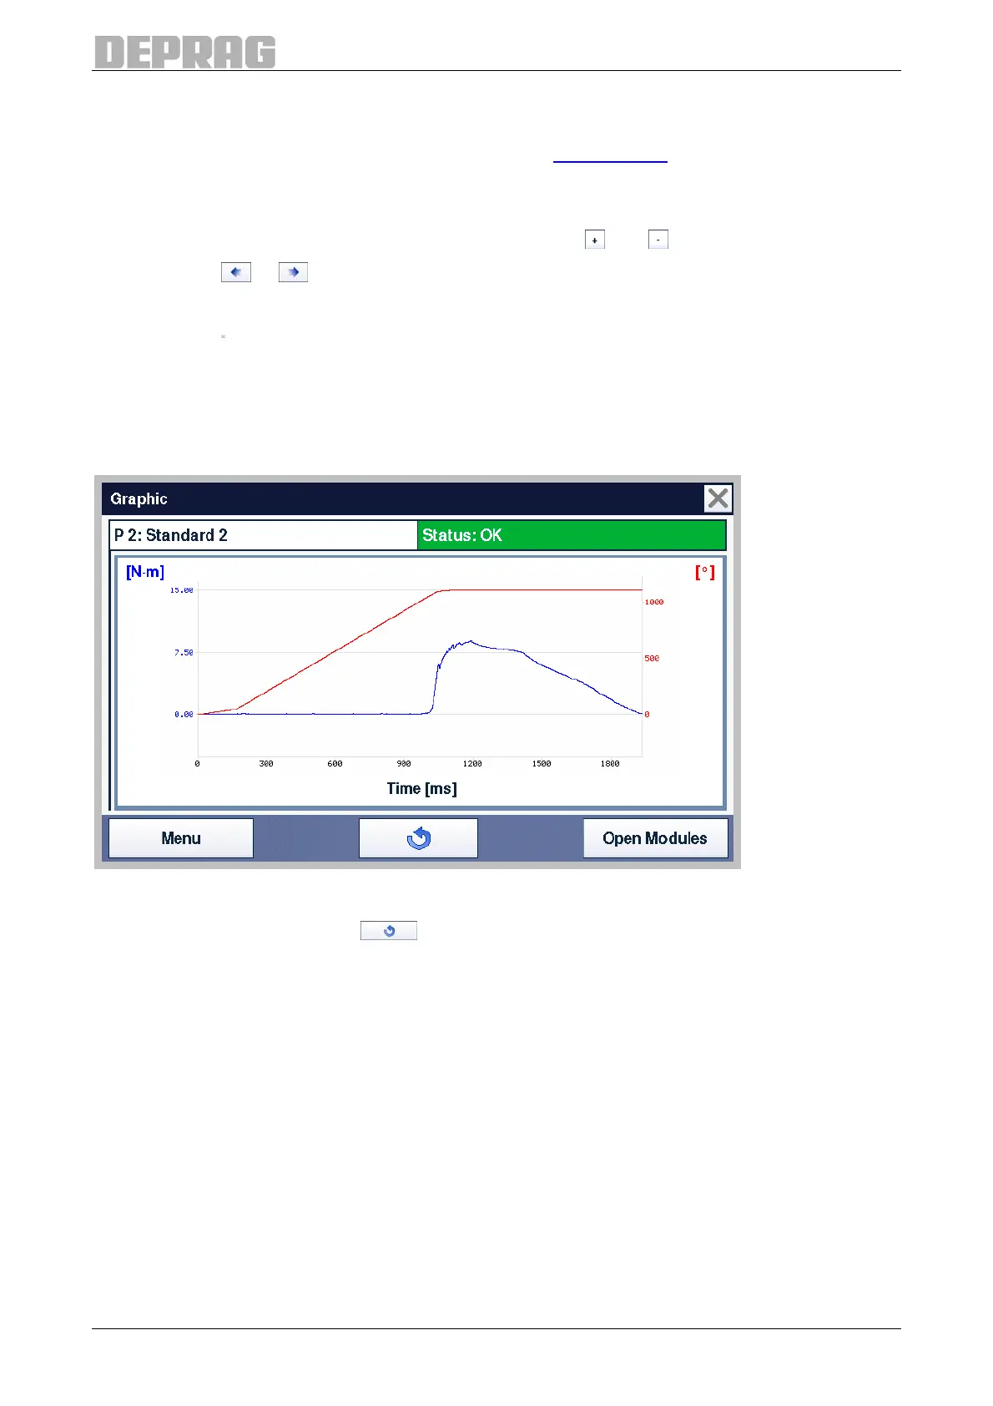
Task: Click the Time [ms] axis label
Action: [421, 788]
